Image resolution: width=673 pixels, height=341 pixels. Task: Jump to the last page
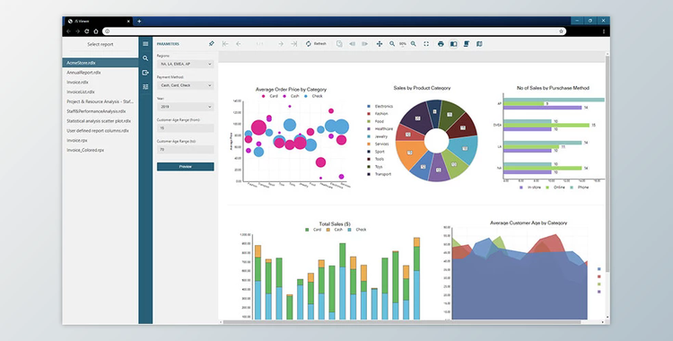pos(294,44)
